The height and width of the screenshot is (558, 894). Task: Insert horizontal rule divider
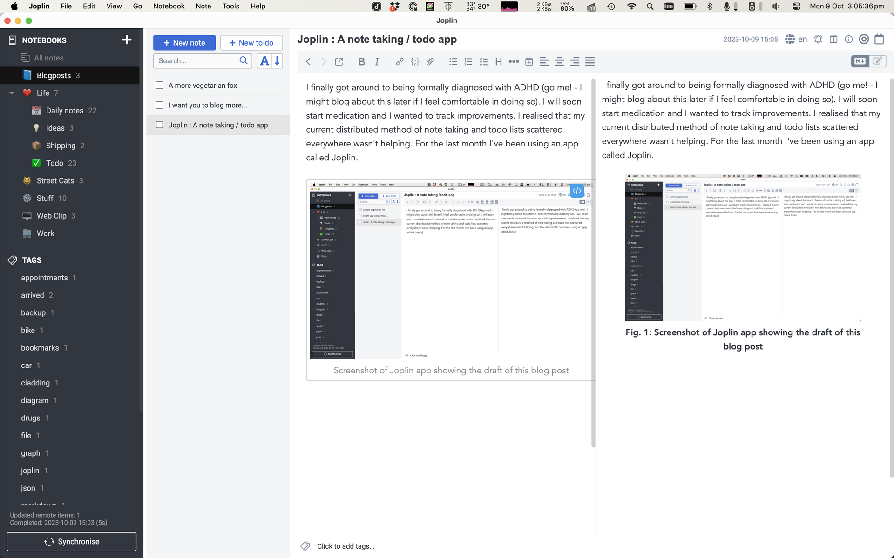(x=513, y=62)
